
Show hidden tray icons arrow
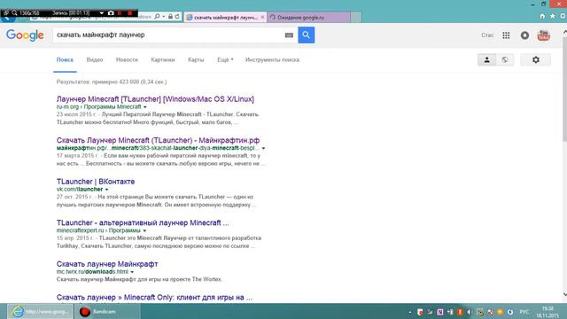[x=409, y=312]
